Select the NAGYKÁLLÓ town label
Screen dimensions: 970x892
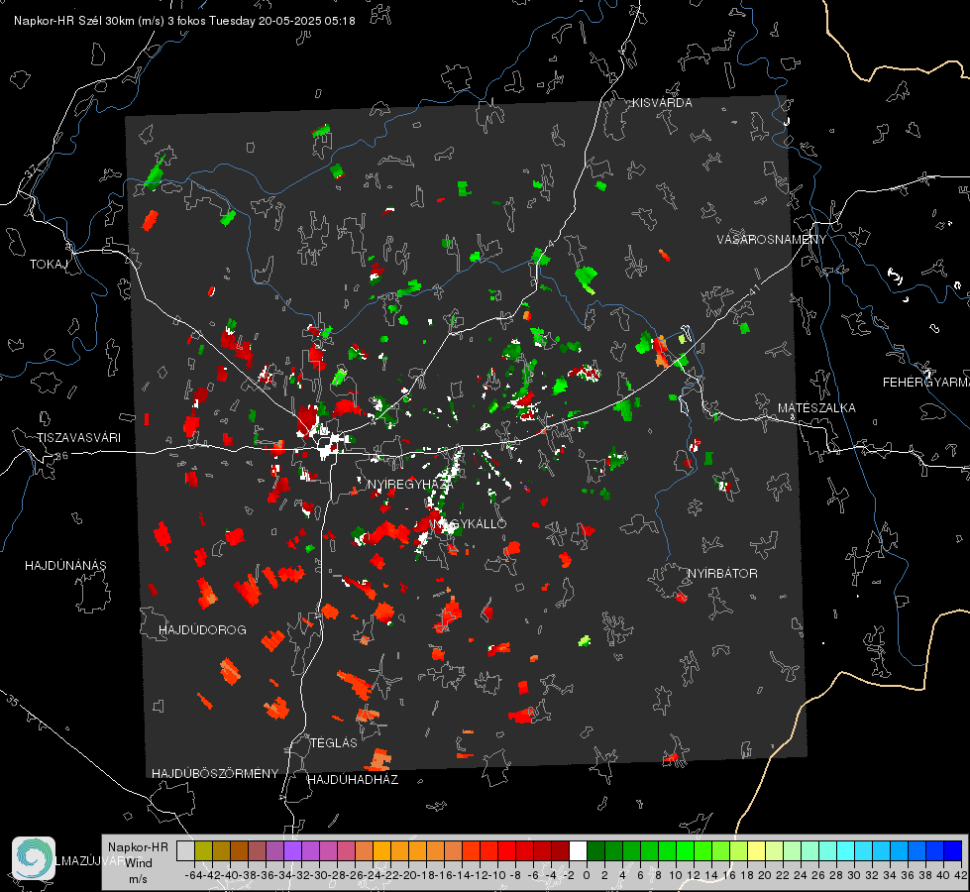471,523
